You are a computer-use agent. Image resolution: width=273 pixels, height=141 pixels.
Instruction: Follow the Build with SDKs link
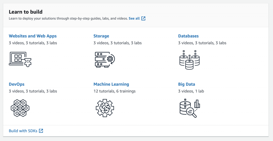[x=23, y=131]
